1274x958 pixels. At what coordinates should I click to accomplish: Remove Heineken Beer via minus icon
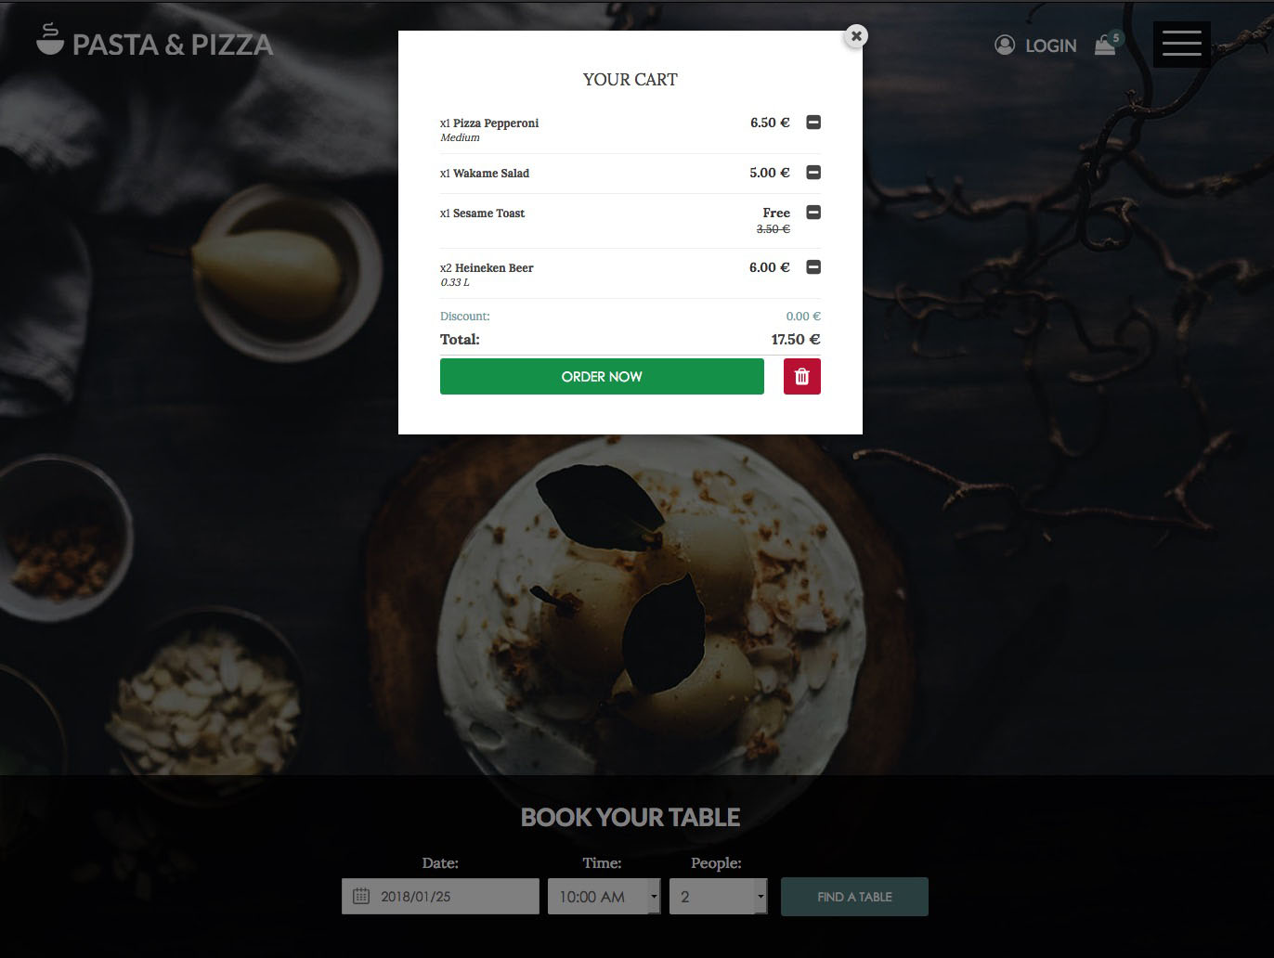(x=813, y=267)
